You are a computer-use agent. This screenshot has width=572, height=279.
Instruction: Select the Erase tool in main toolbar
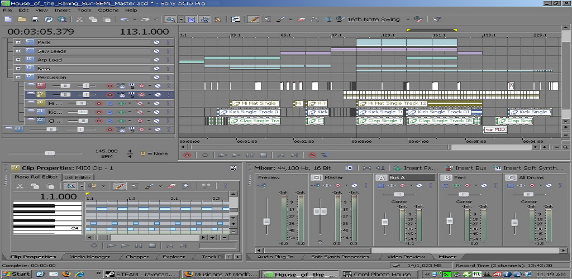click(x=302, y=19)
